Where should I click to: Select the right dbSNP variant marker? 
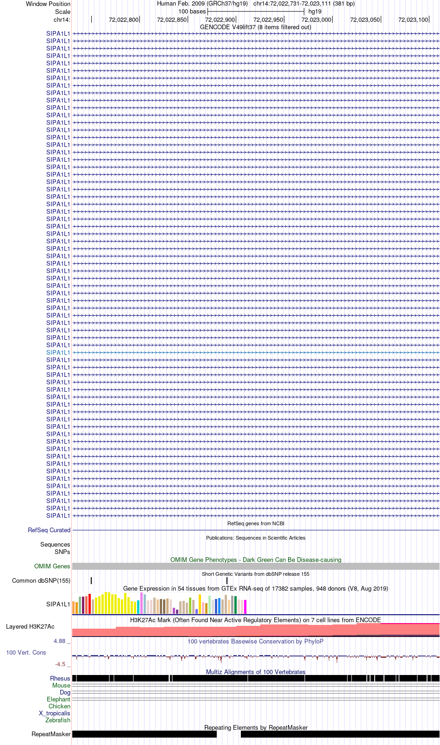[227, 580]
